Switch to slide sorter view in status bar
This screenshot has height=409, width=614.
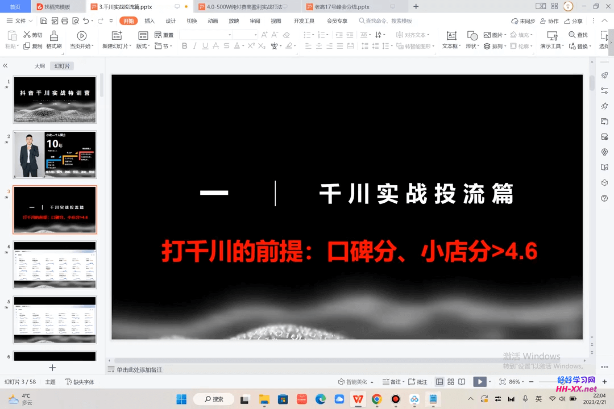(451, 382)
